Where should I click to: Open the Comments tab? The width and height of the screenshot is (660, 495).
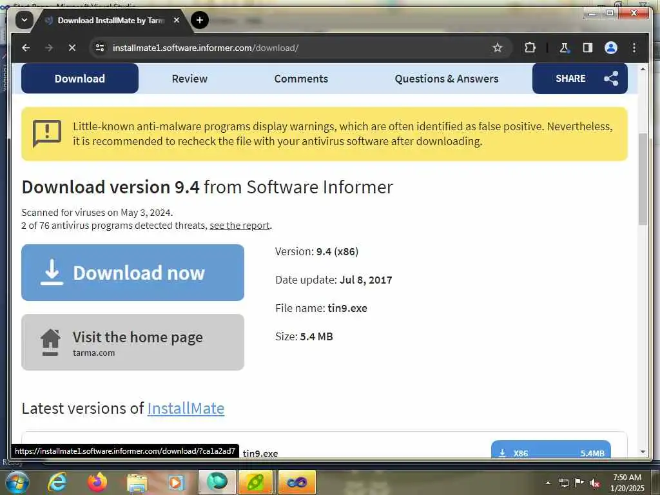pyautogui.click(x=301, y=78)
